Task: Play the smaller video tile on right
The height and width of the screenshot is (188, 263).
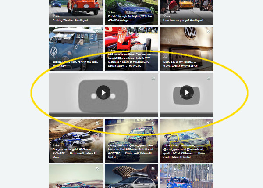Action: (x=187, y=93)
